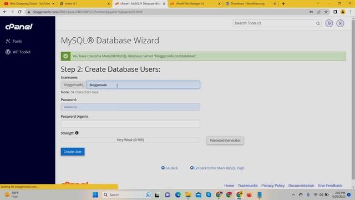The image size is (355, 200).
Task: Click the browser back arrow
Action: pos(5,12)
